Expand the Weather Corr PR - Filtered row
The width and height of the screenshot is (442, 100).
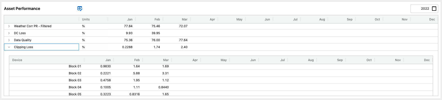tap(9, 26)
